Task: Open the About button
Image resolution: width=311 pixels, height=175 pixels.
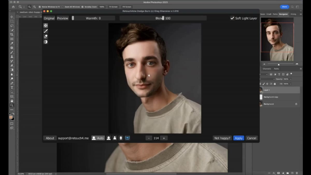Action: pos(50,138)
